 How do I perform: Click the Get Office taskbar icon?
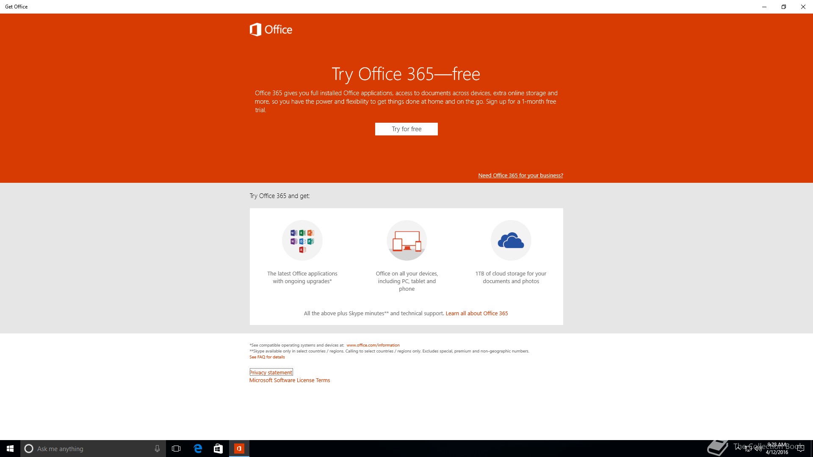click(x=239, y=449)
